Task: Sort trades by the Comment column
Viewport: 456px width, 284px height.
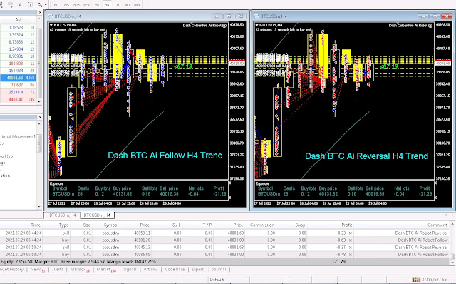Action: point(437,225)
